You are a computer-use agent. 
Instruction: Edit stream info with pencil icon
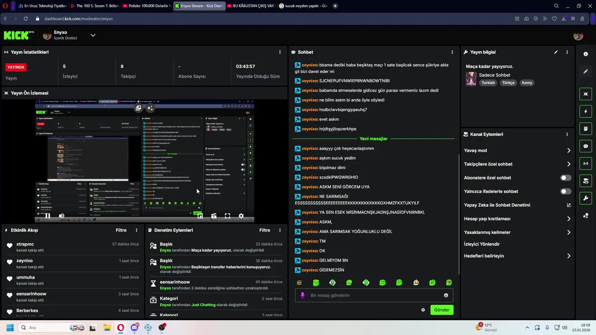click(x=556, y=52)
